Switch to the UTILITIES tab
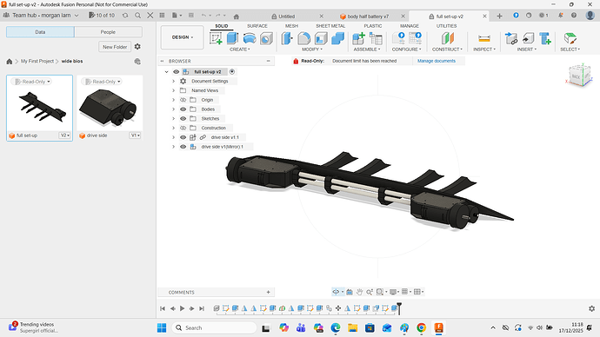This screenshot has height=337, width=600. [447, 26]
